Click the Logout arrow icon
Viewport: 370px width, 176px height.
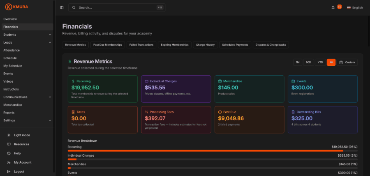9,171
